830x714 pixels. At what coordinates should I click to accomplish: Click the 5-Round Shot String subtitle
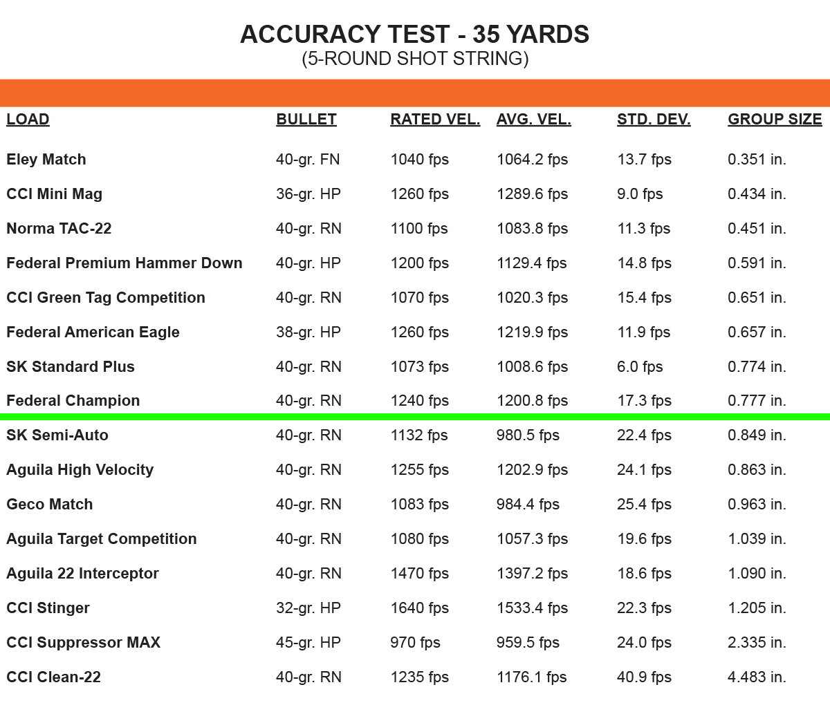tap(414, 59)
